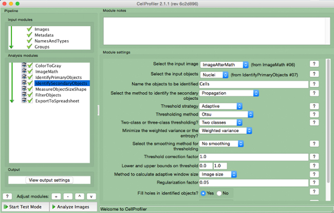
Task: Click the Threshold correction factor field
Action: [x=253, y=156]
